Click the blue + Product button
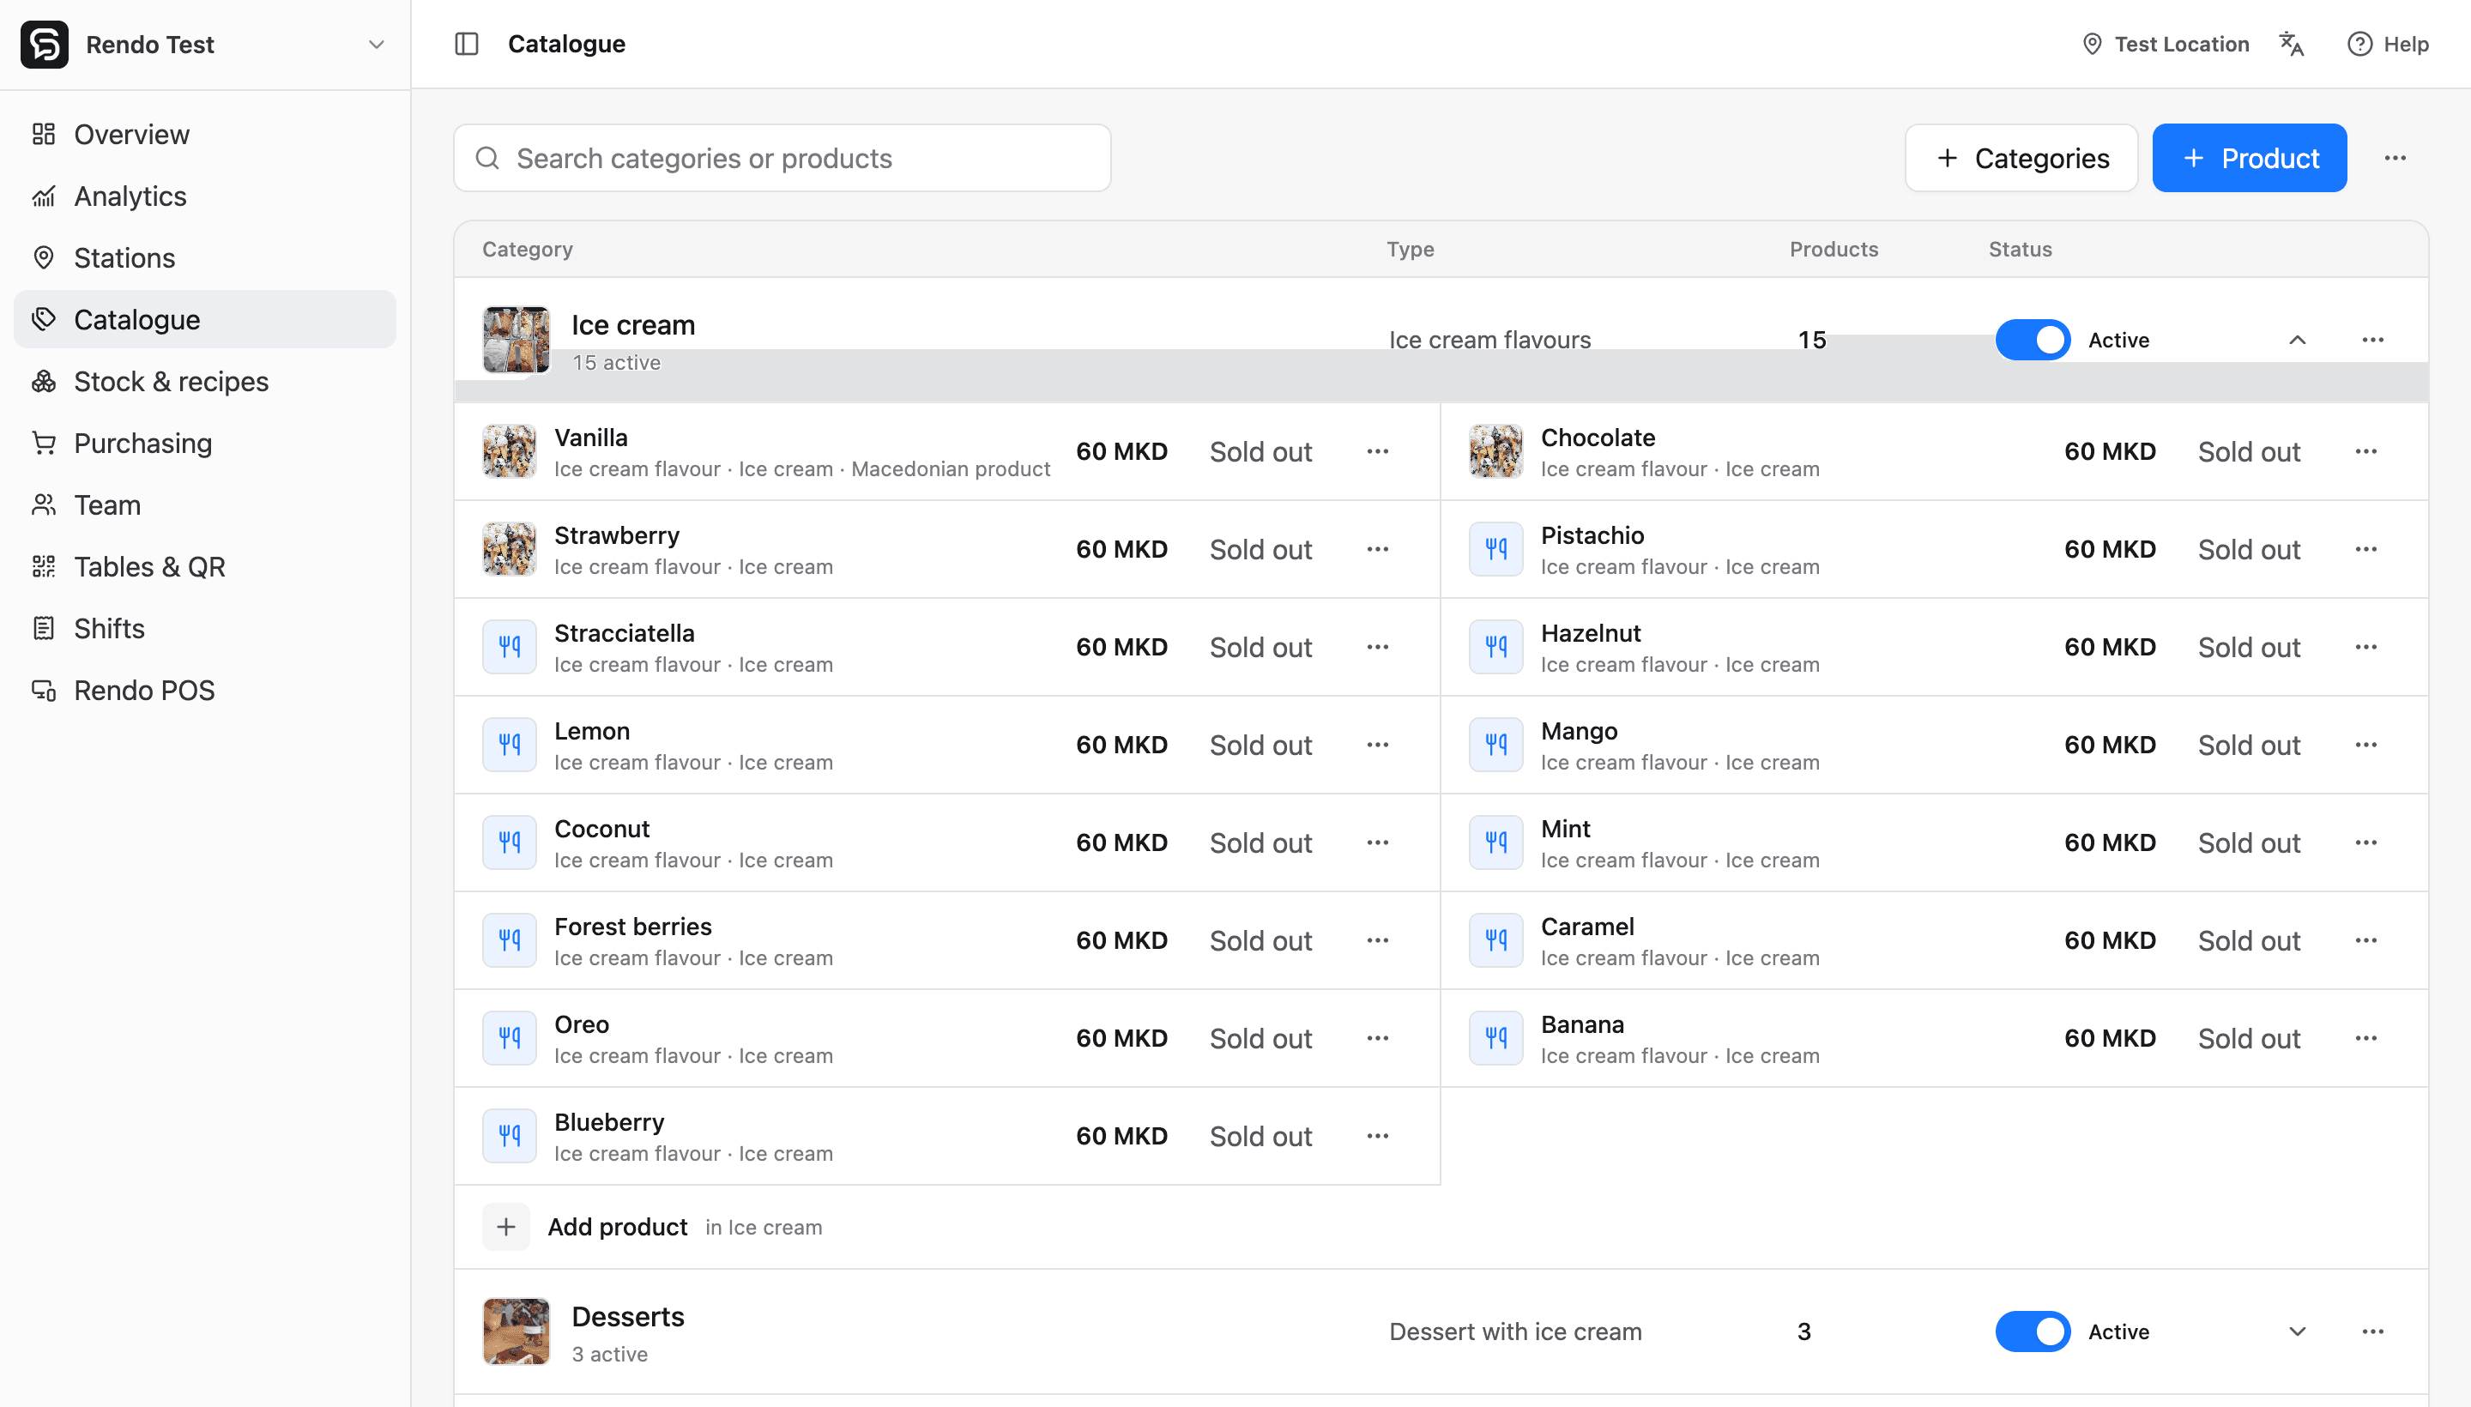The width and height of the screenshot is (2471, 1407). (2249, 159)
